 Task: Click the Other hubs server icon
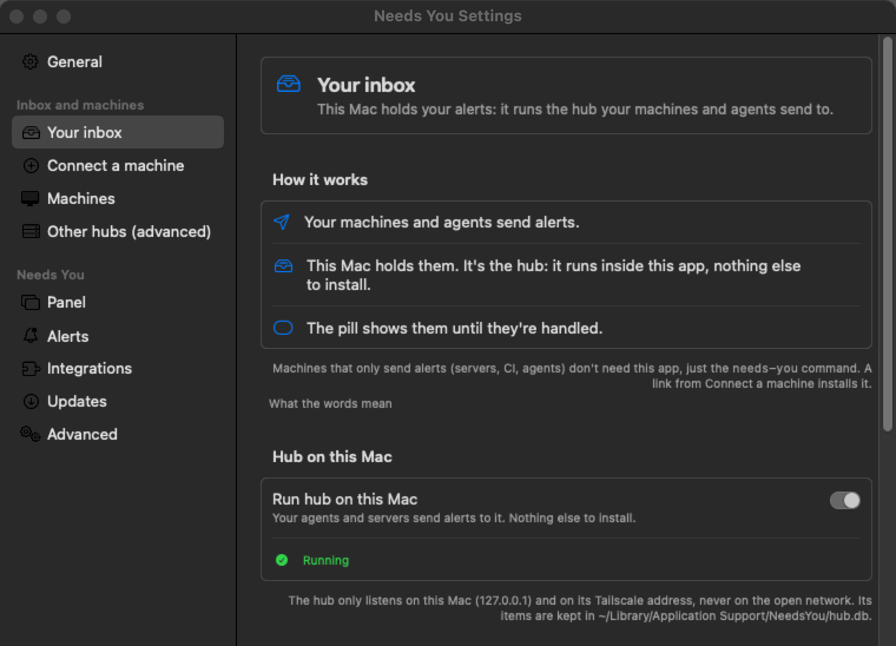31,232
